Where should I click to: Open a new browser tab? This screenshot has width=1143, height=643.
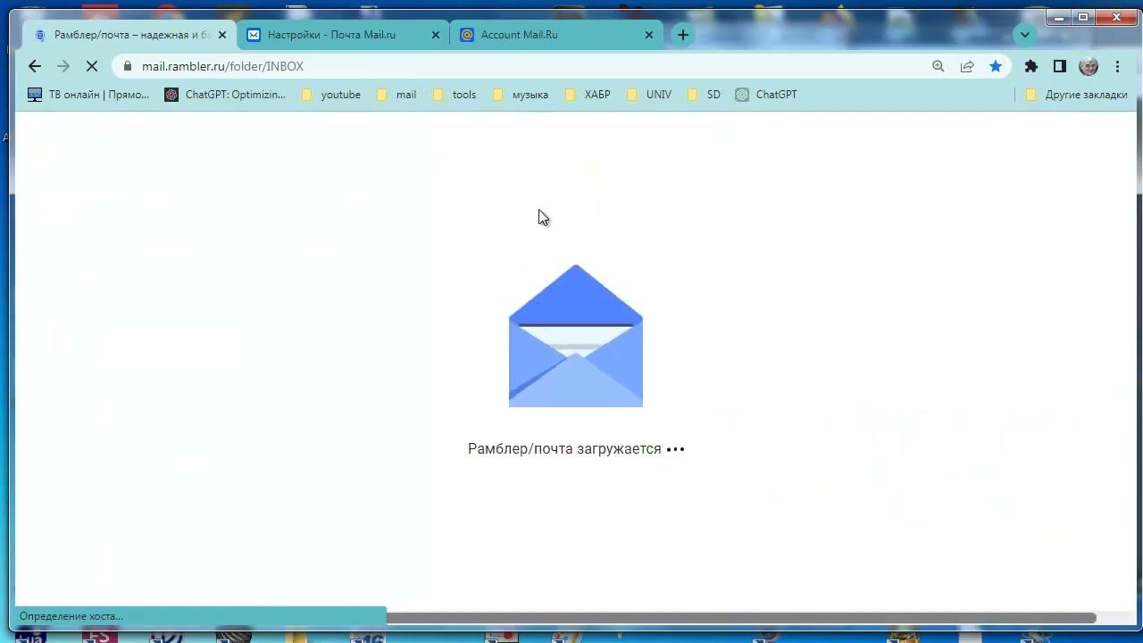click(683, 35)
